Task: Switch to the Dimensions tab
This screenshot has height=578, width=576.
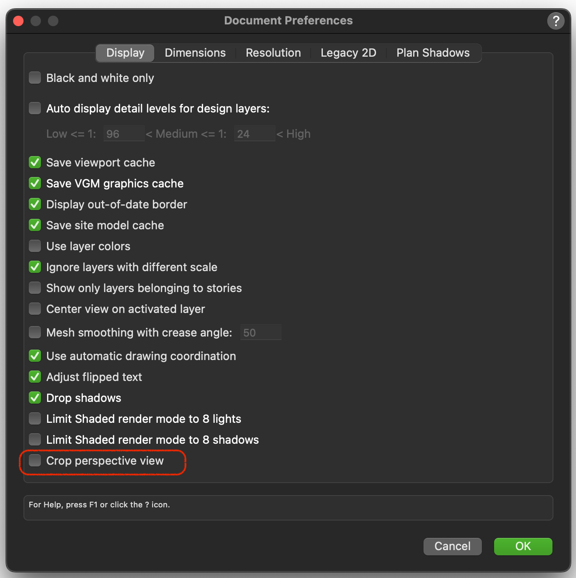Action: pos(195,53)
